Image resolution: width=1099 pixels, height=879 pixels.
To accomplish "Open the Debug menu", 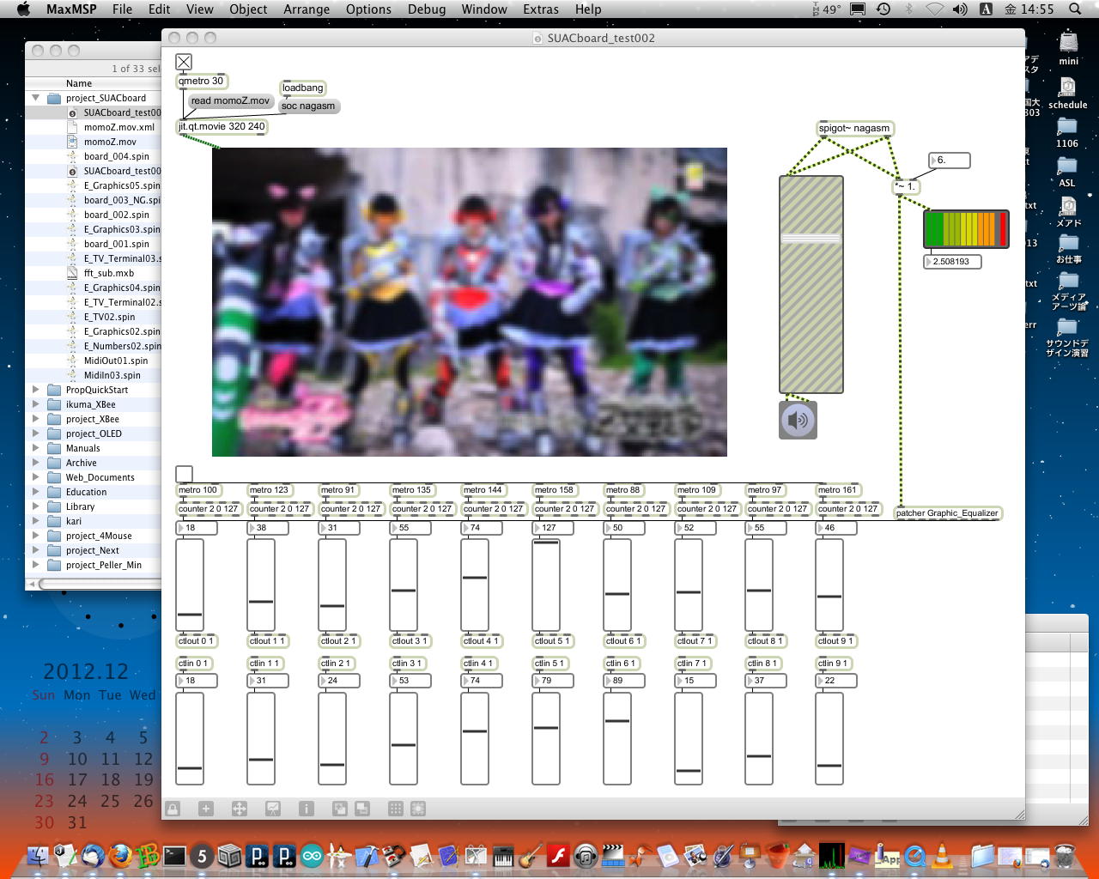I will pyautogui.click(x=427, y=9).
